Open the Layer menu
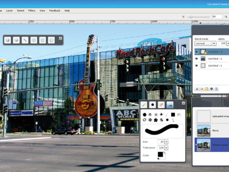This screenshot has height=172, width=229. (10, 11)
